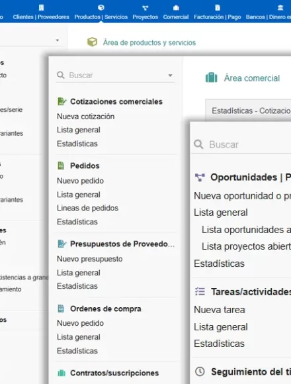
Task: Open Estadísticas under Presupuestos de Proveedor
Action: click(x=77, y=286)
